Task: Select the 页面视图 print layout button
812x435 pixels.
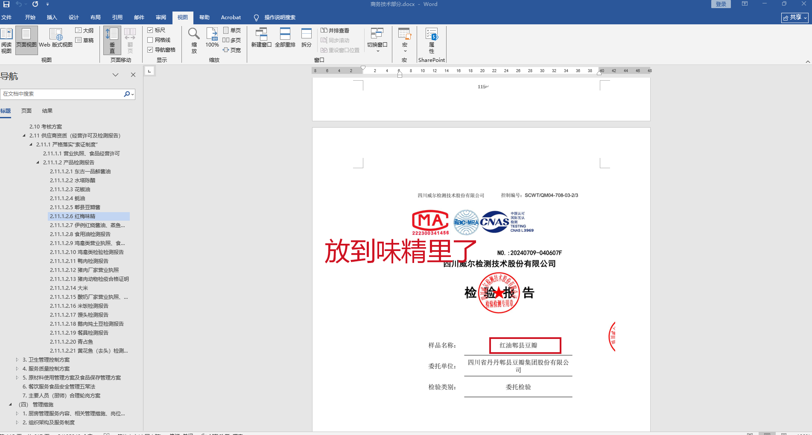Action: pyautogui.click(x=26, y=41)
